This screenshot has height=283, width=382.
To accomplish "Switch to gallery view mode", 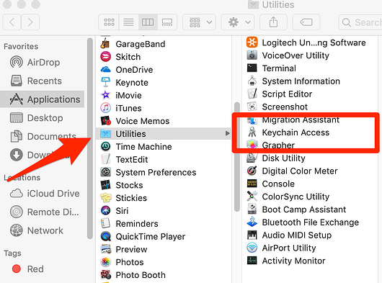I will 167,22.
